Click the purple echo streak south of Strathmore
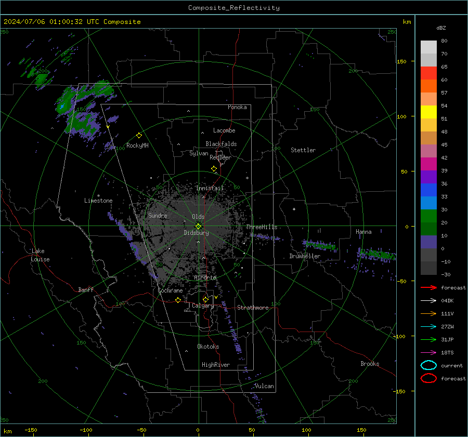Screen dimensions: 468x437 [x=232, y=328]
